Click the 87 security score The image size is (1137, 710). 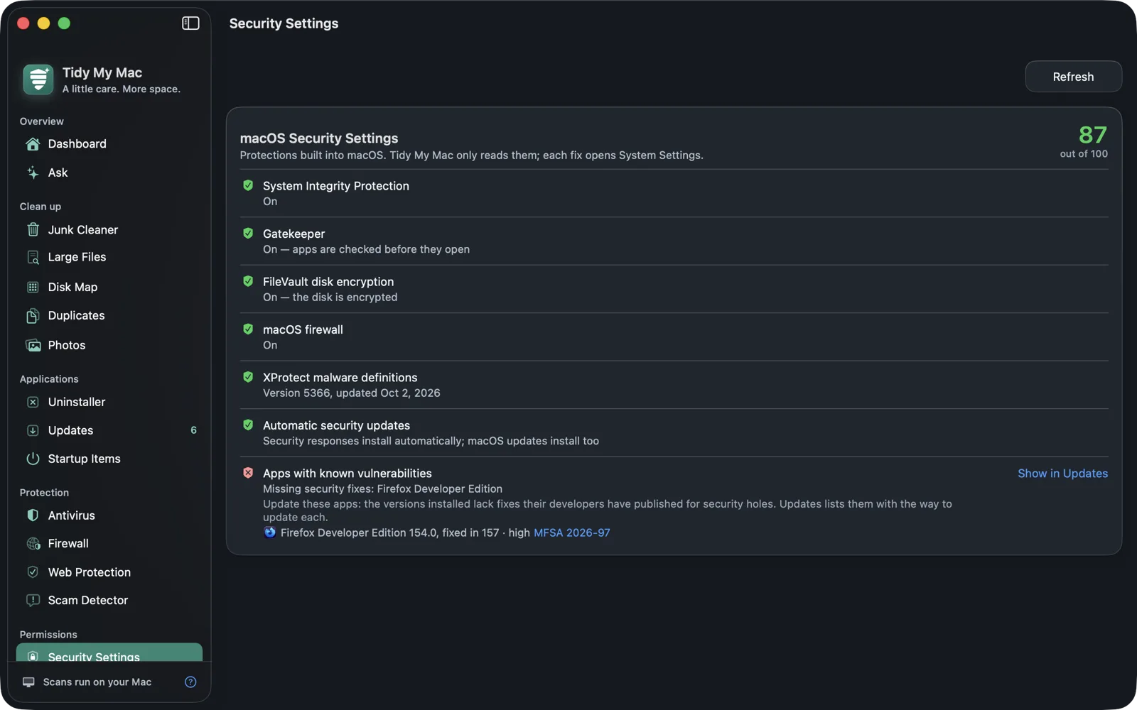1092,135
